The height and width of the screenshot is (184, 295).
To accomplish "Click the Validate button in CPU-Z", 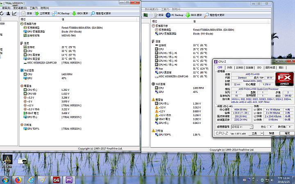I will (272, 133).
